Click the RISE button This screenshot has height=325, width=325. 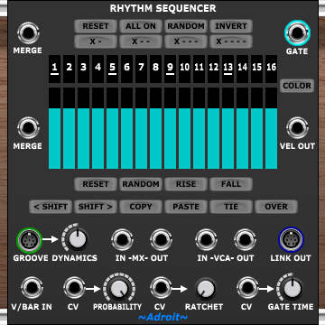(186, 184)
